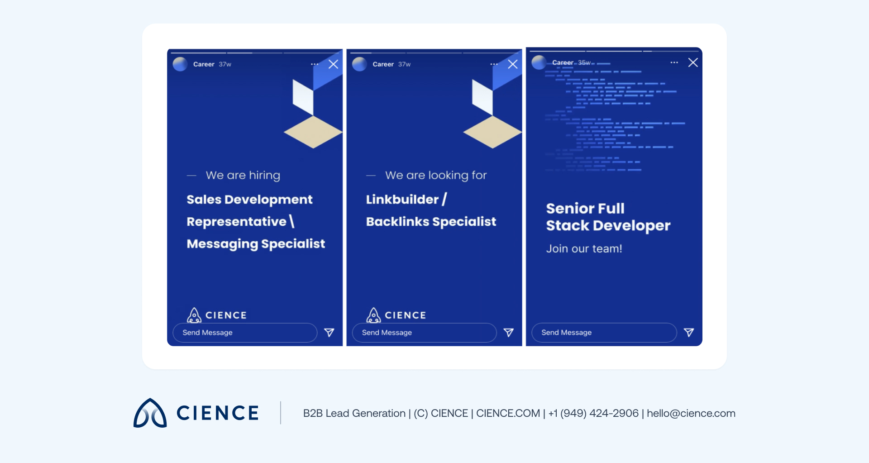This screenshot has width=869, height=463.
Task: Close the Linkbuilder Backlinks Specialist story
Action: pos(512,64)
